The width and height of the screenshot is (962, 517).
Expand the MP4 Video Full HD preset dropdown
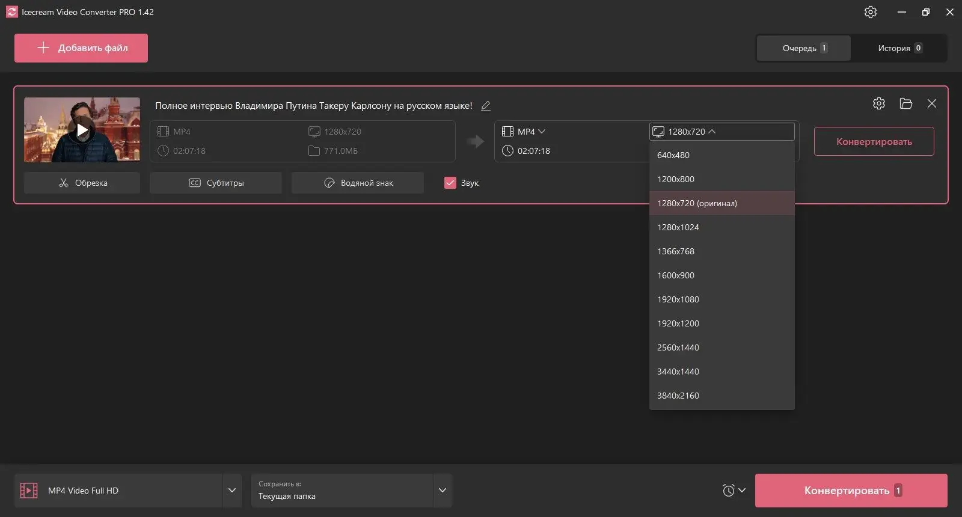coord(232,491)
